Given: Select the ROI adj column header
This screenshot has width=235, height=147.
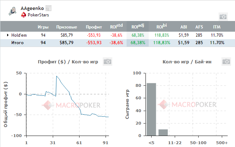Looking at the screenshot, I should (x=138, y=27).
